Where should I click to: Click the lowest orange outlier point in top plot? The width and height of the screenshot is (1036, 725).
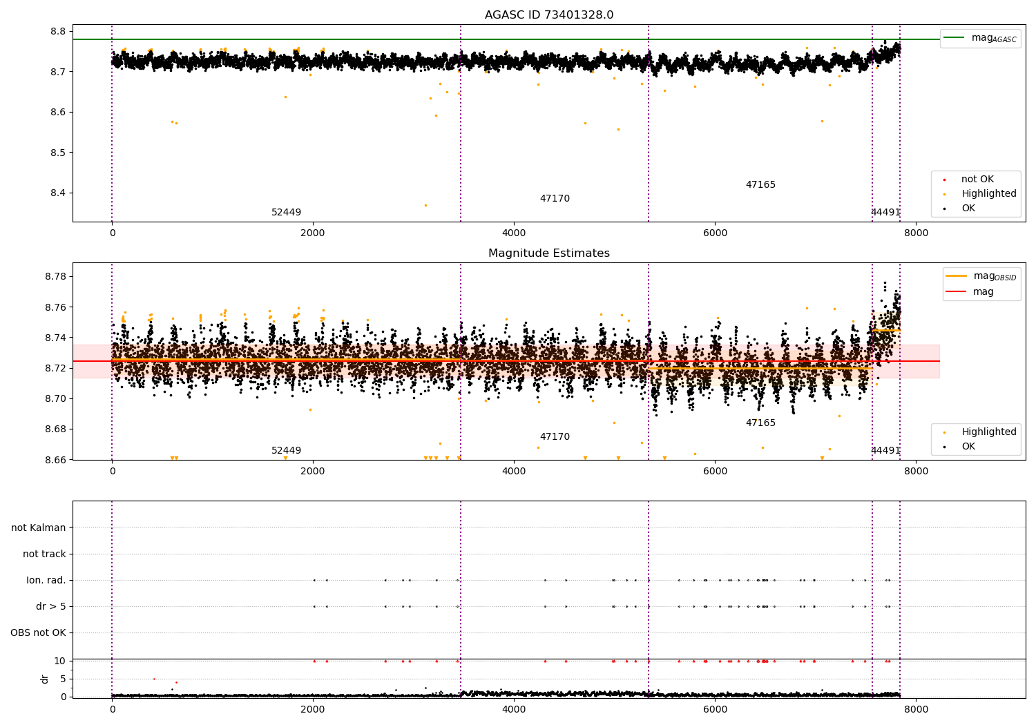(x=425, y=205)
